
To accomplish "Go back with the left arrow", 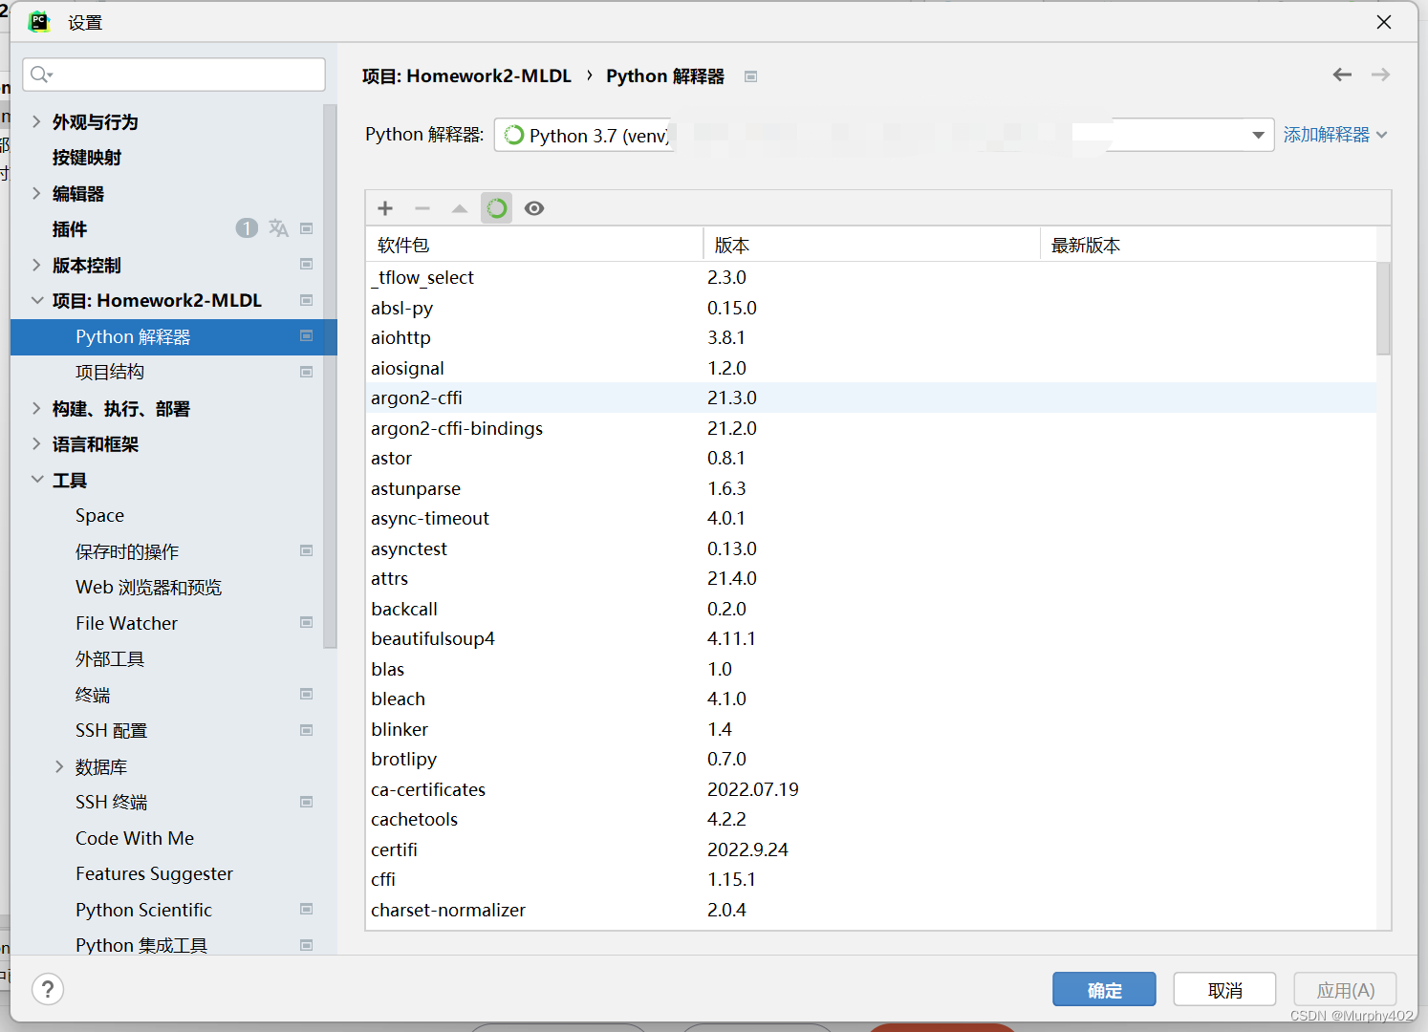I will point(1342,75).
